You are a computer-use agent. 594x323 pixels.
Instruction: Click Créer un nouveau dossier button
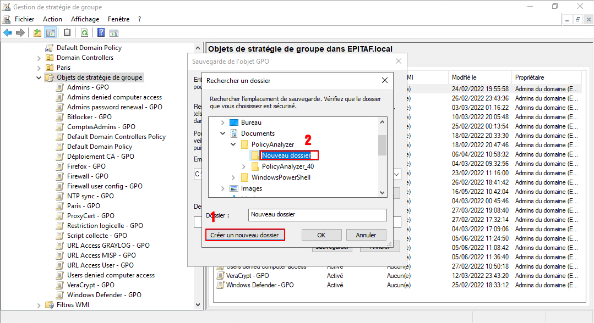pyautogui.click(x=245, y=235)
